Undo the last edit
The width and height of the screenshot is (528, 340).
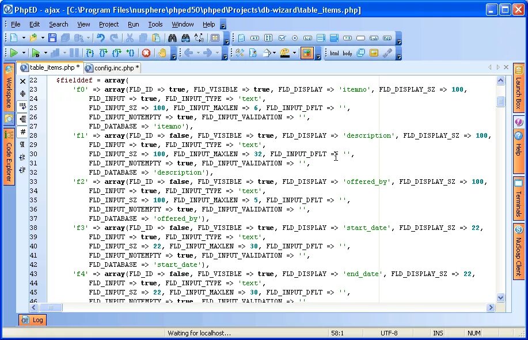[x=100, y=37]
